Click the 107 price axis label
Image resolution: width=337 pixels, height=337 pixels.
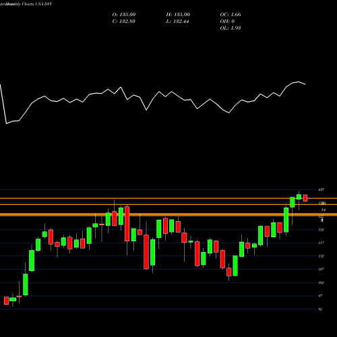click(321, 270)
